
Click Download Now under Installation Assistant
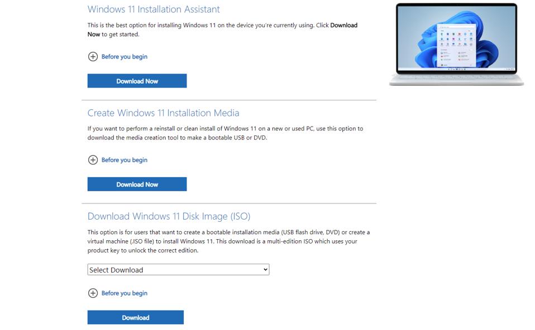point(137,81)
